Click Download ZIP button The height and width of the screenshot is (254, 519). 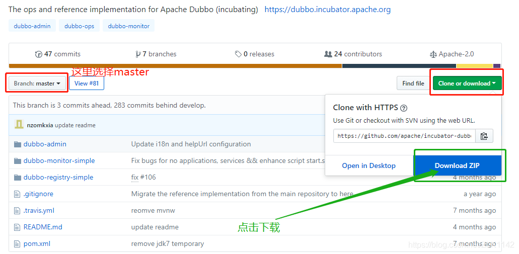[x=457, y=165]
